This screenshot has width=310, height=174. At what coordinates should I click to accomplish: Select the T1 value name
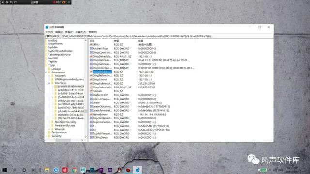click(94, 126)
